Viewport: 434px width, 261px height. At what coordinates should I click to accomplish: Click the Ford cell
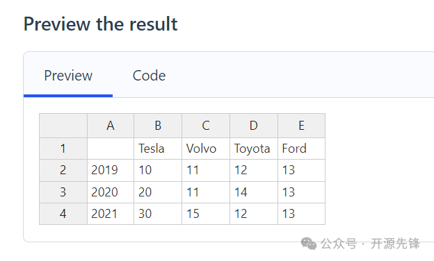pyautogui.click(x=301, y=149)
